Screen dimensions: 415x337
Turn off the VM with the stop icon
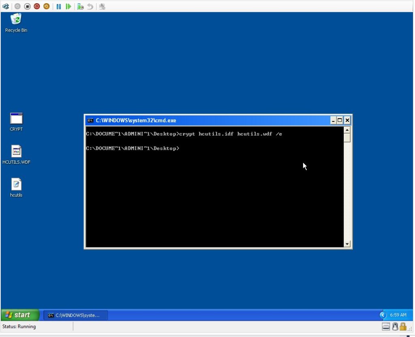[27, 6]
